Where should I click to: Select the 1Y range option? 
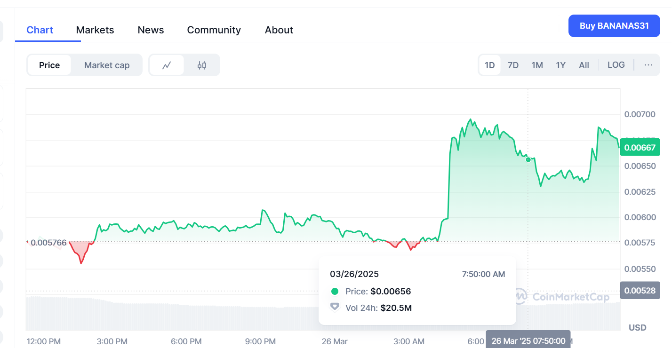(x=560, y=65)
